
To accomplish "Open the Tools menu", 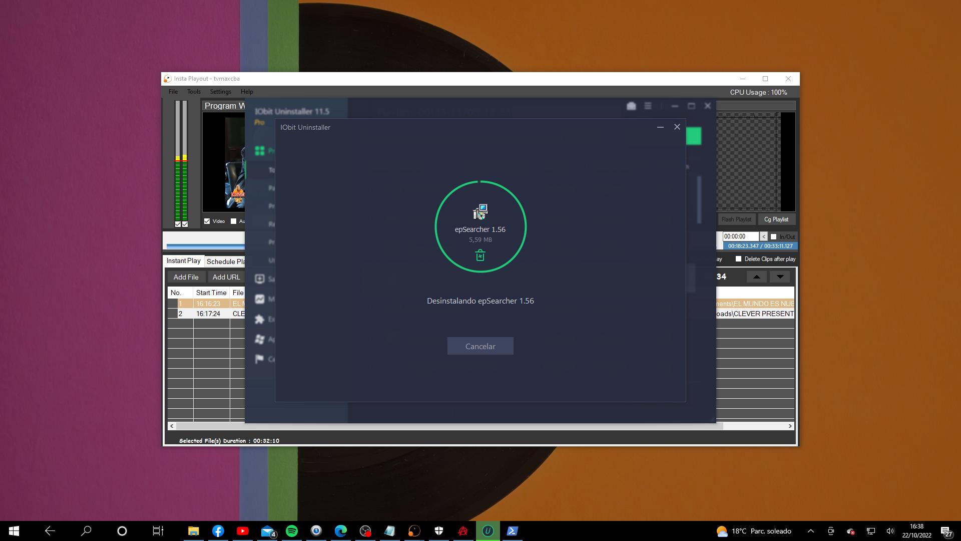I will pos(194,92).
